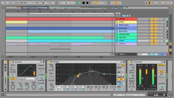This screenshot has width=174, height=98.
Task: Fold the LEADS track with its arrow
Action: pyautogui.click(x=117, y=41)
